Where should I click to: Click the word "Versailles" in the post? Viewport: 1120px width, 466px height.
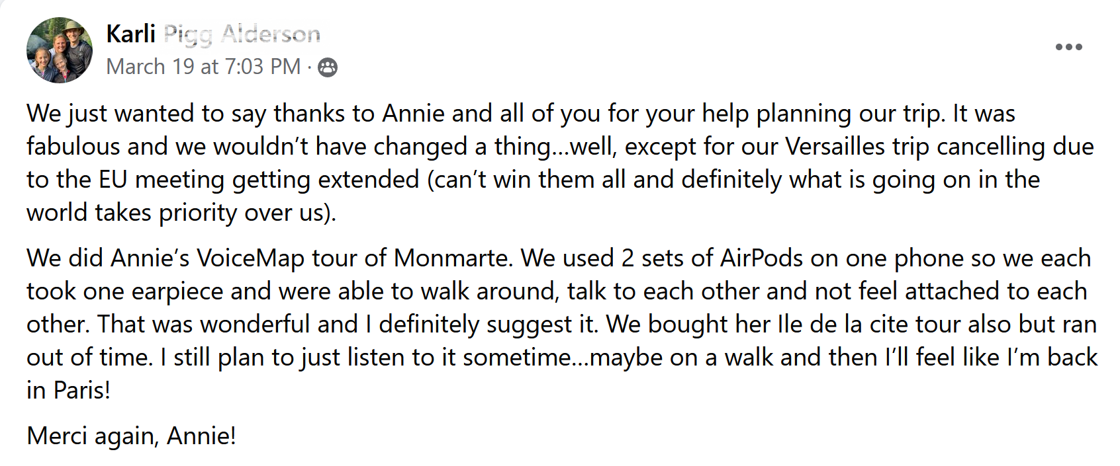pos(835,147)
